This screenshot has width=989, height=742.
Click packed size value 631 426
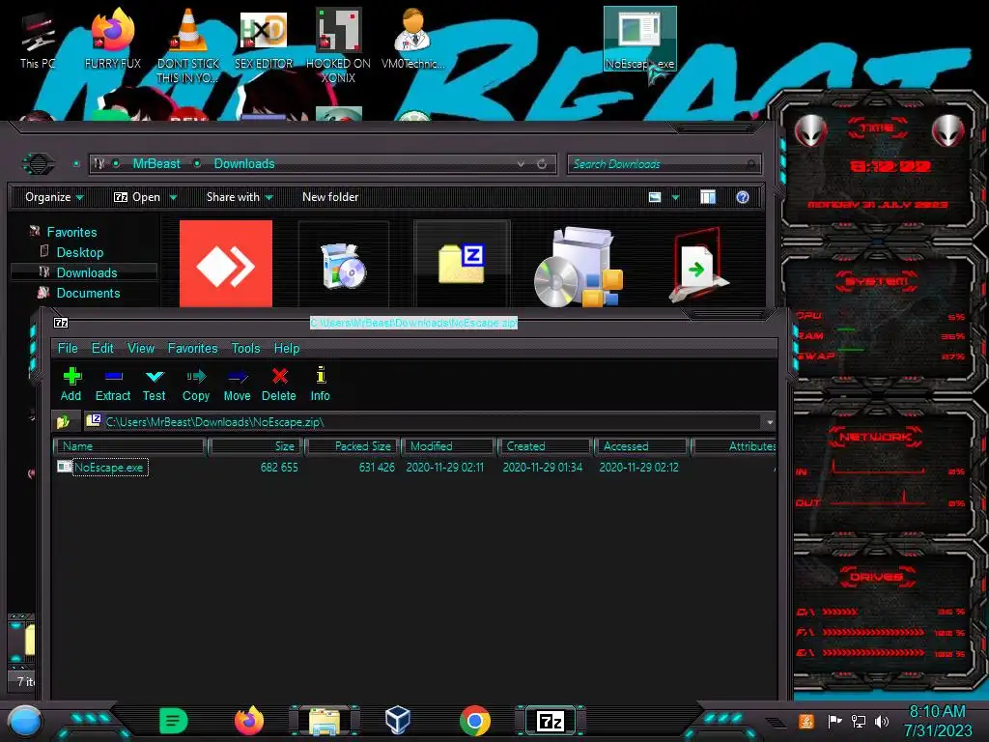coord(377,468)
